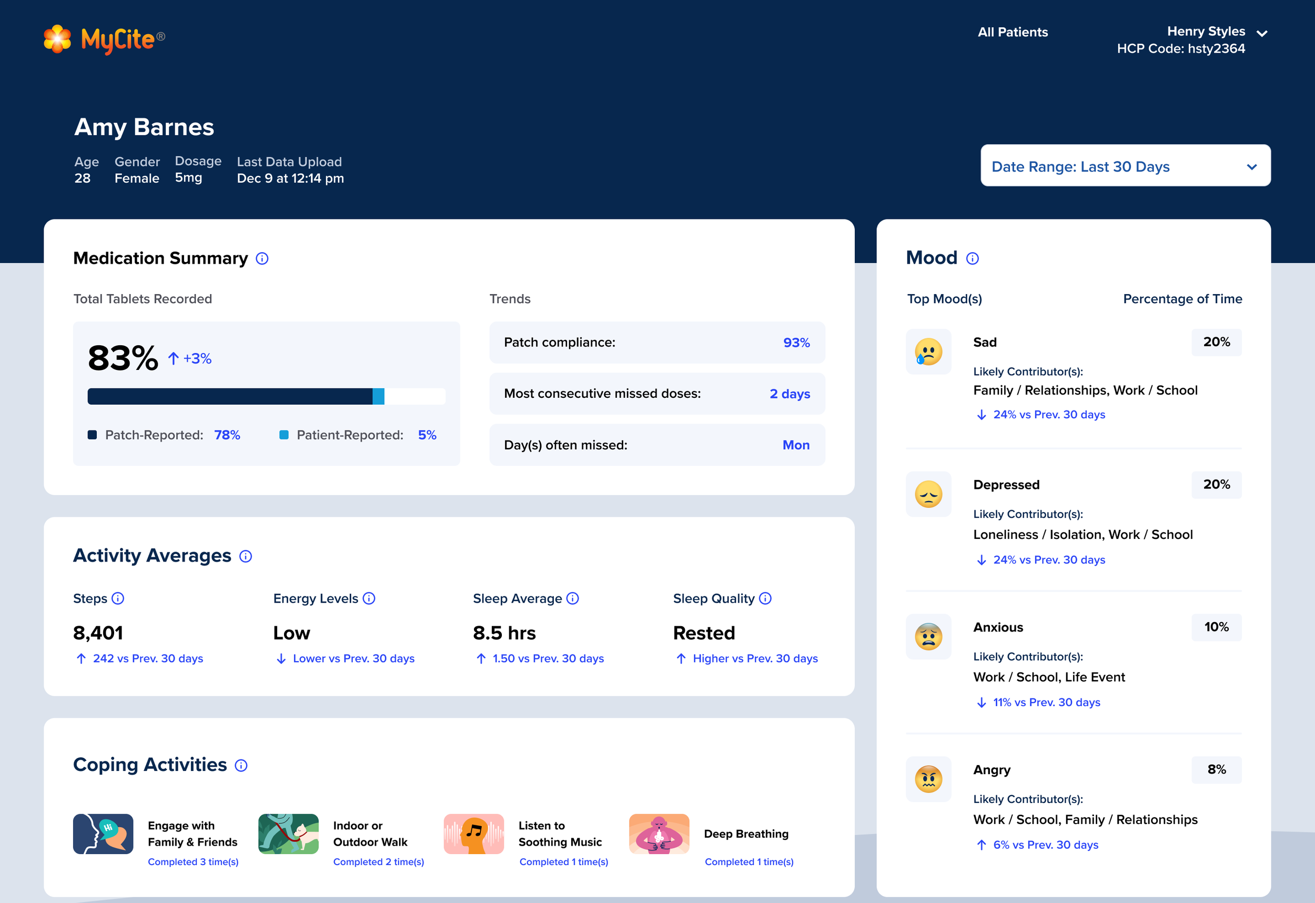1315x903 pixels.
Task: Select Listen to Soothing Music thumbnail
Action: (x=473, y=834)
